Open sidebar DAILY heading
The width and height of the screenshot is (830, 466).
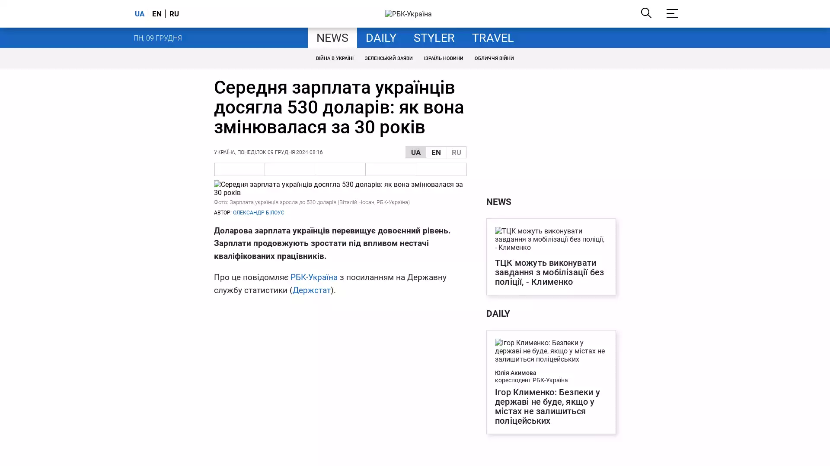[x=498, y=314]
